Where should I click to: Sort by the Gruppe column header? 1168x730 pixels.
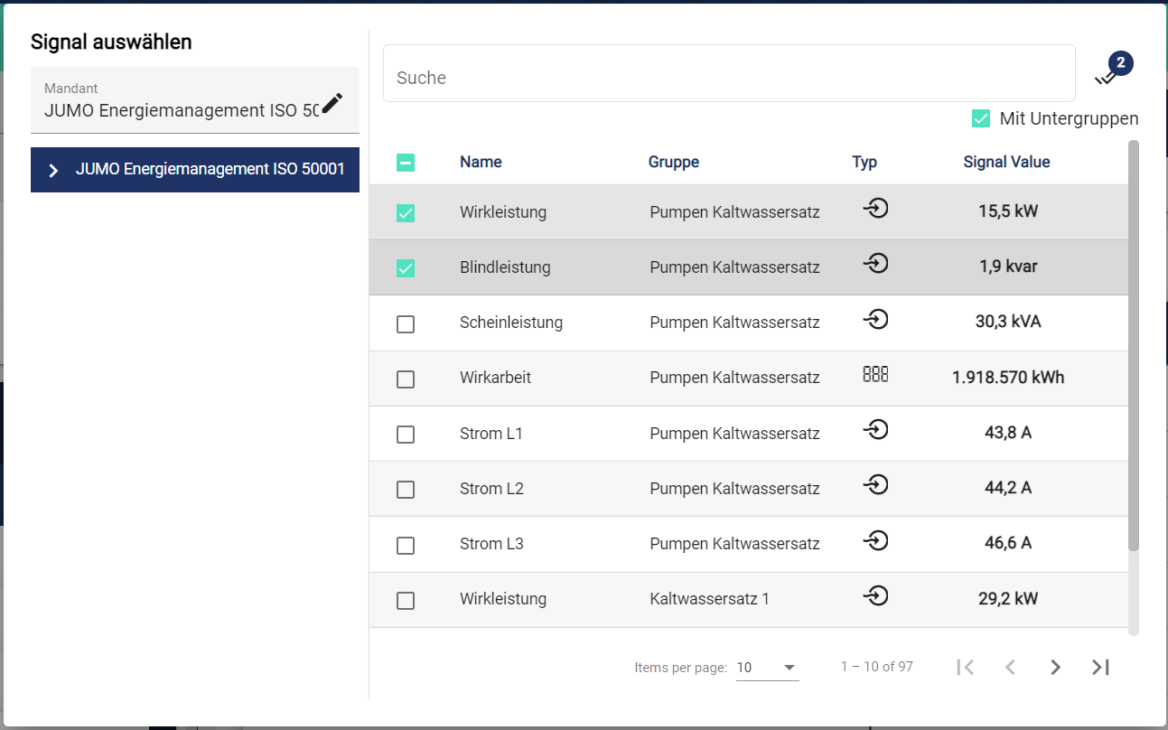[673, 163]
